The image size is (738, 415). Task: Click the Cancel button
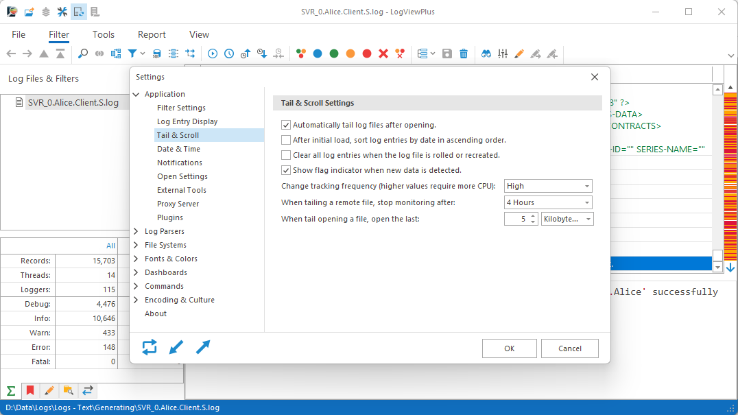(569, 348)
